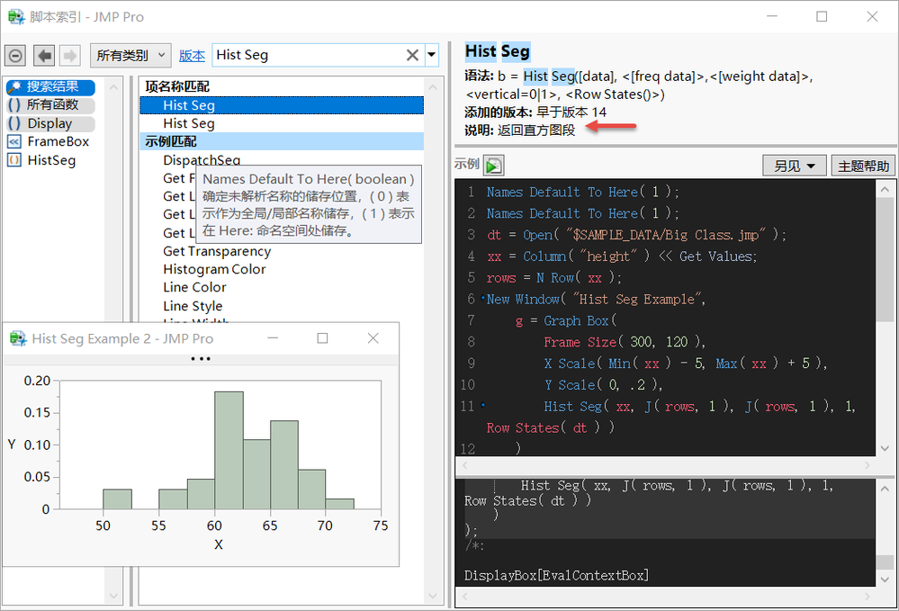Select Line Color in results list

tap(194, 287)
